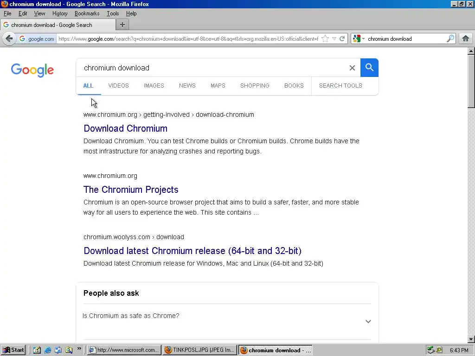Click the Outlook Express quick launch icon
The image size is (475, 356).
(x=58, y=350)
